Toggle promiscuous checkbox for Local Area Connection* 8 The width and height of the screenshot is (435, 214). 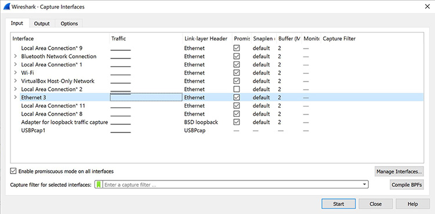pos(237,114)
